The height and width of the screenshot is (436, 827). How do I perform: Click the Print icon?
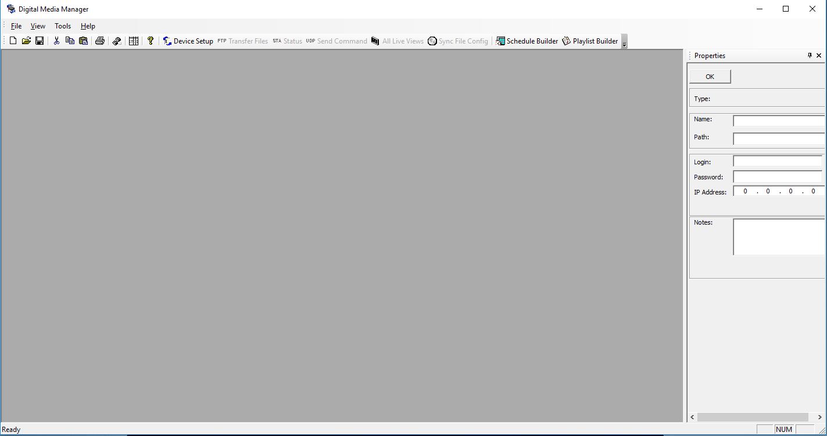(99, 41)
